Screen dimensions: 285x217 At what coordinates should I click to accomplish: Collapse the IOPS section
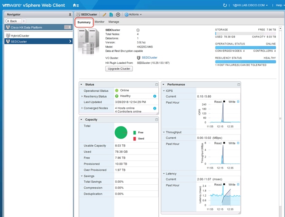[x=164, y=91]
